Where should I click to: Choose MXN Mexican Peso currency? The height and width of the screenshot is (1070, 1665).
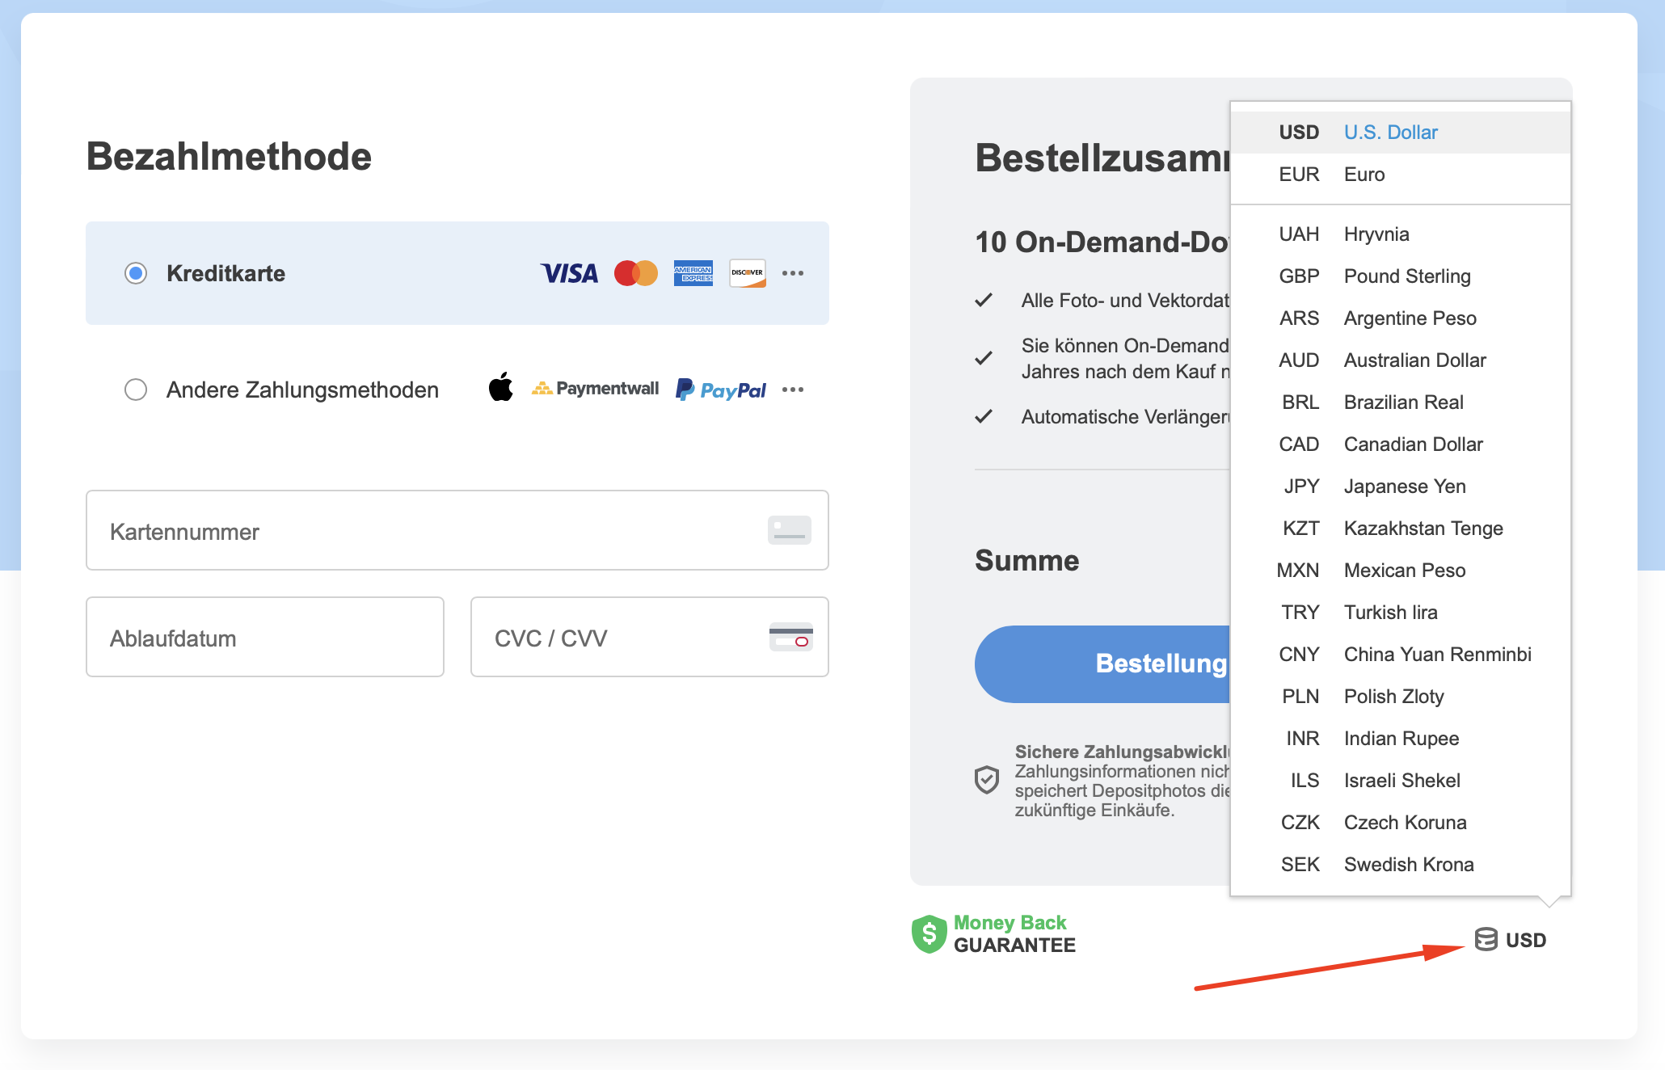[x=1401, y=571]
